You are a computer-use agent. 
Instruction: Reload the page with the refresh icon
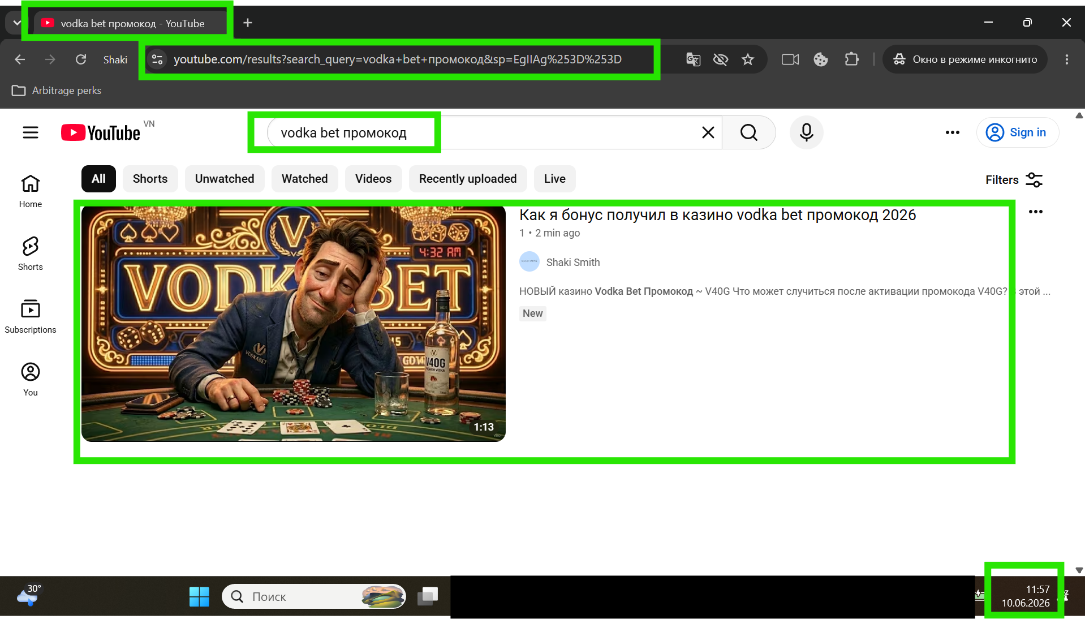[x=81, y=59]
